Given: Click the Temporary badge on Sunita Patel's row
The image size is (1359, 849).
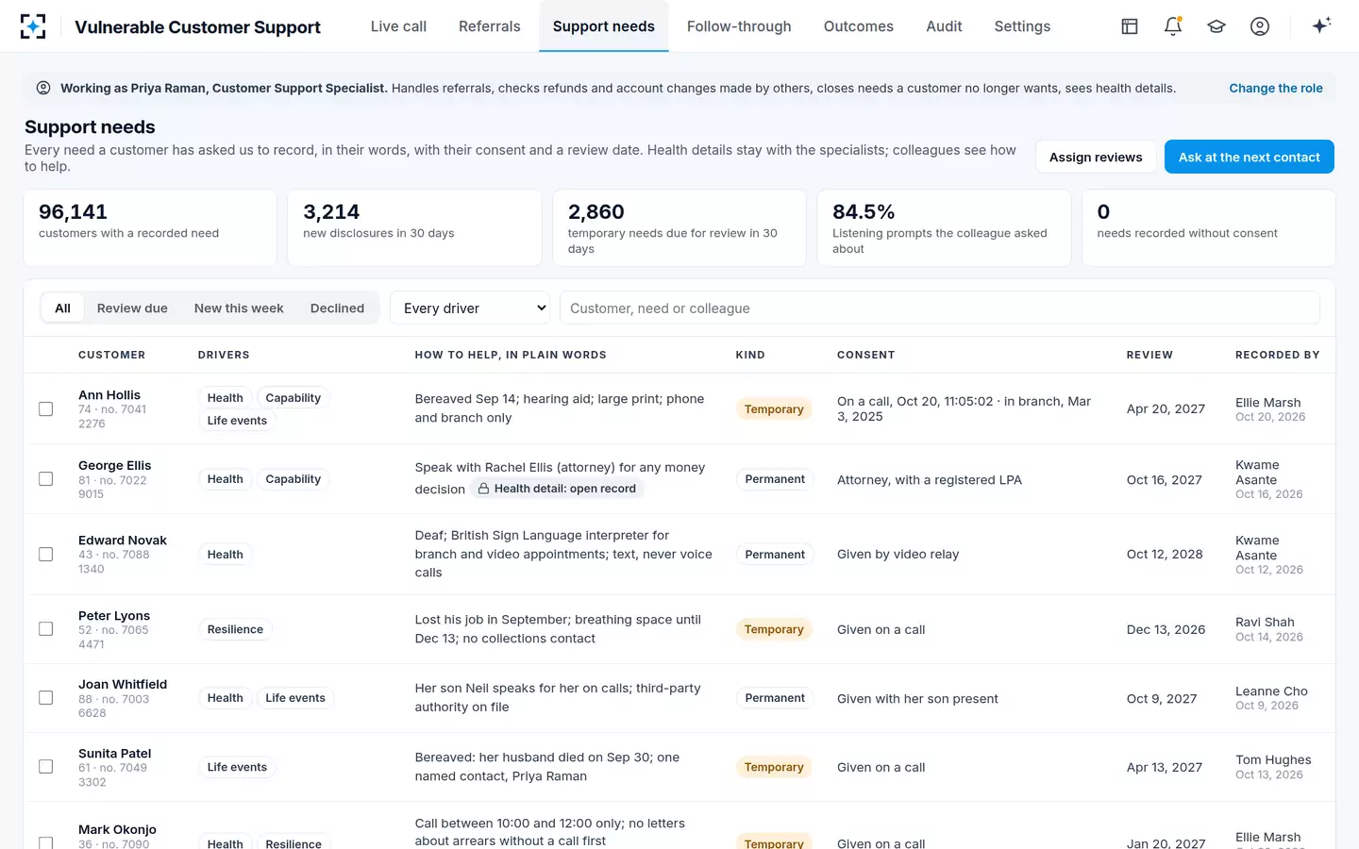Looking at the screenshot, I should [774, 767].
